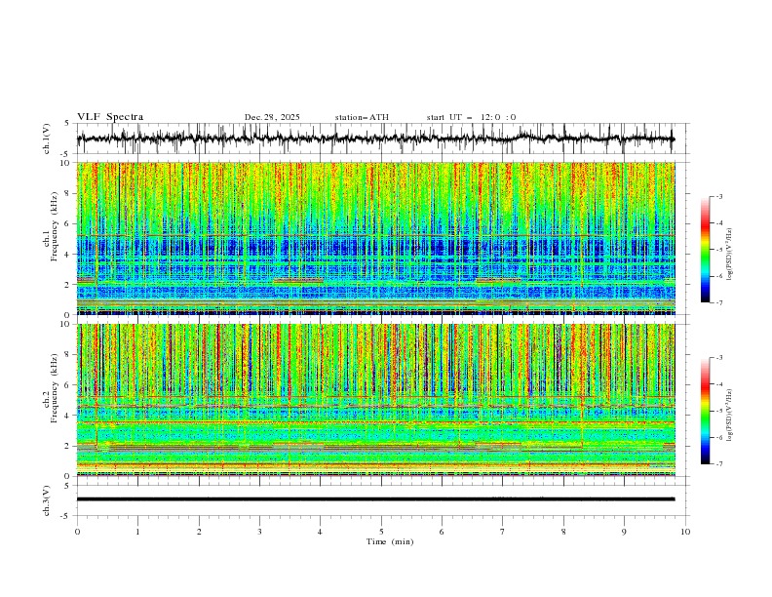
Task: Click the time axis tick label "5"
Action: tap(381, 532)
